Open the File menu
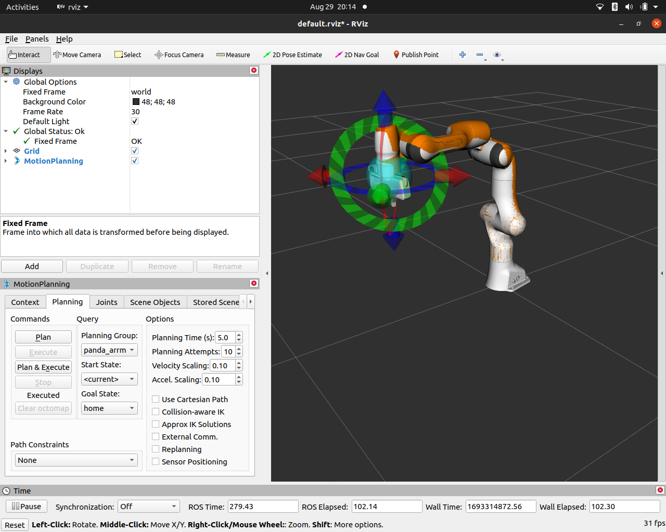Viewport: 666px width, 532px height. click(x=11, y=39)
